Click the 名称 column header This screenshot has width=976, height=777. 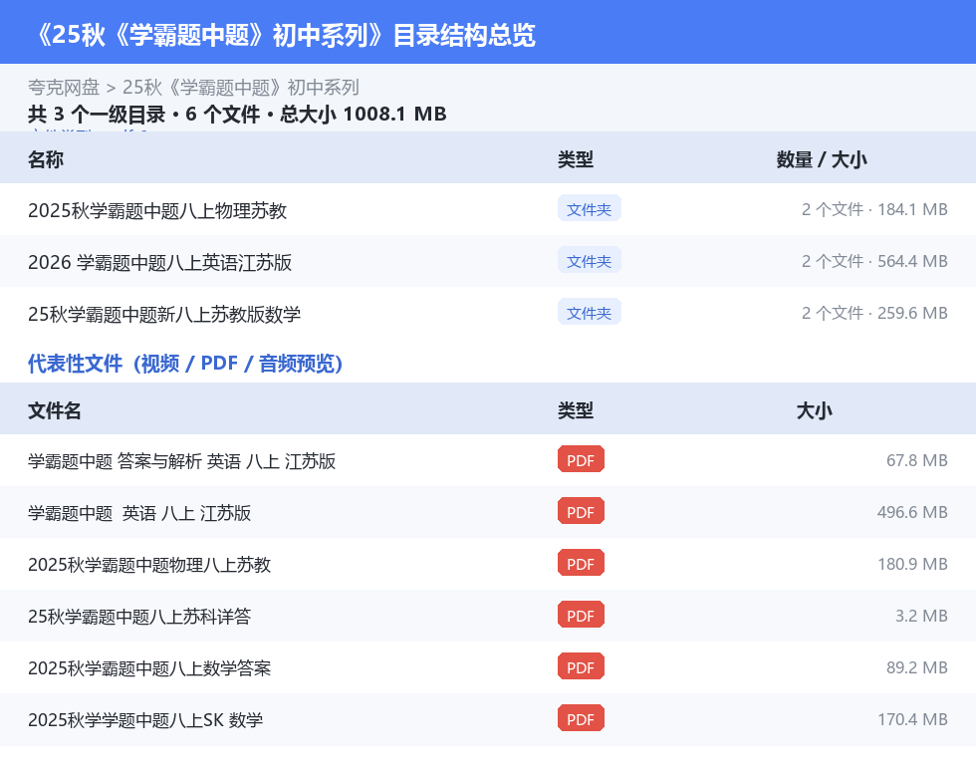pyautogui.click(x=46, y=159)
